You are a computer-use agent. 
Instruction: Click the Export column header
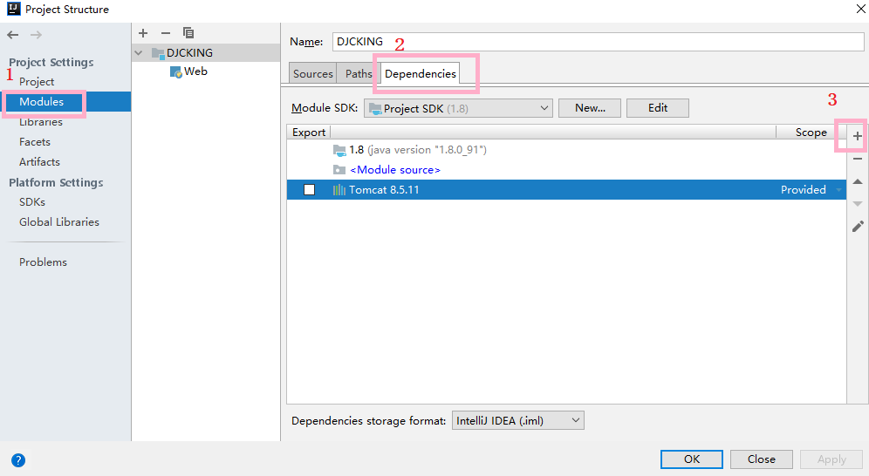click(309, 133)
